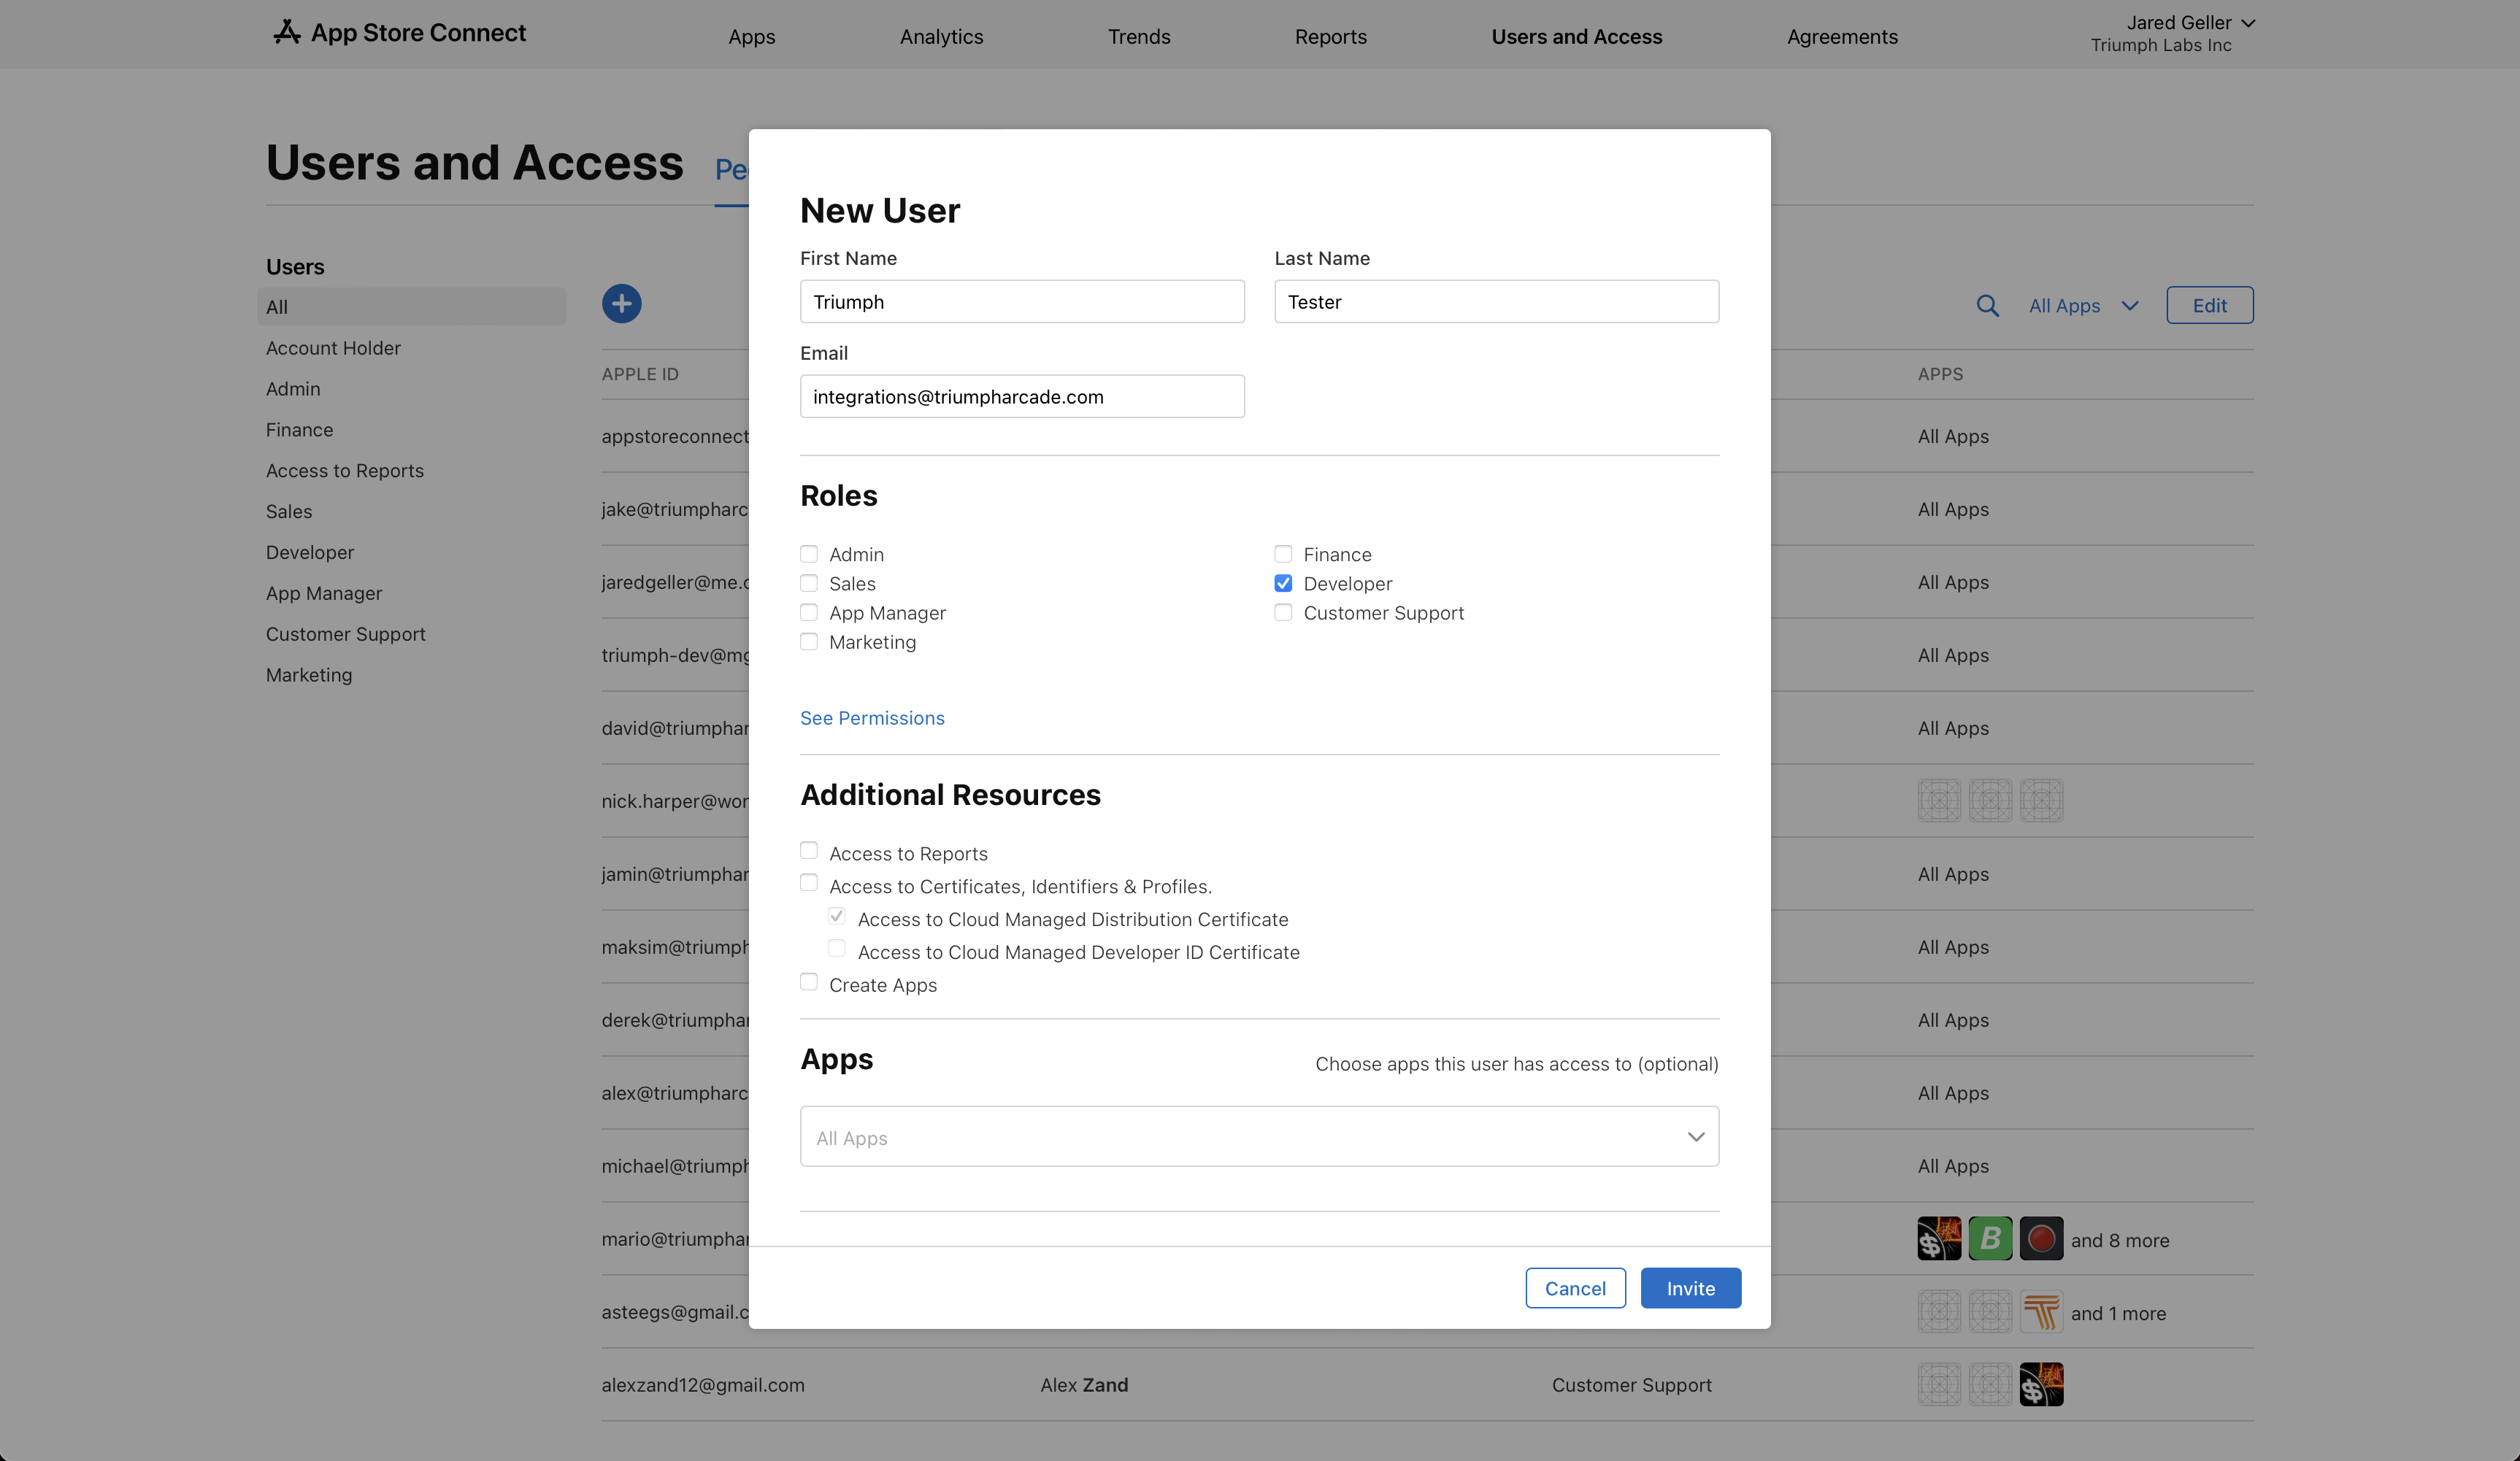The image size is (2520, 1461).
Task: Click first placeholder app icon in nick.harper row
Action: [x=1939, y=800]
